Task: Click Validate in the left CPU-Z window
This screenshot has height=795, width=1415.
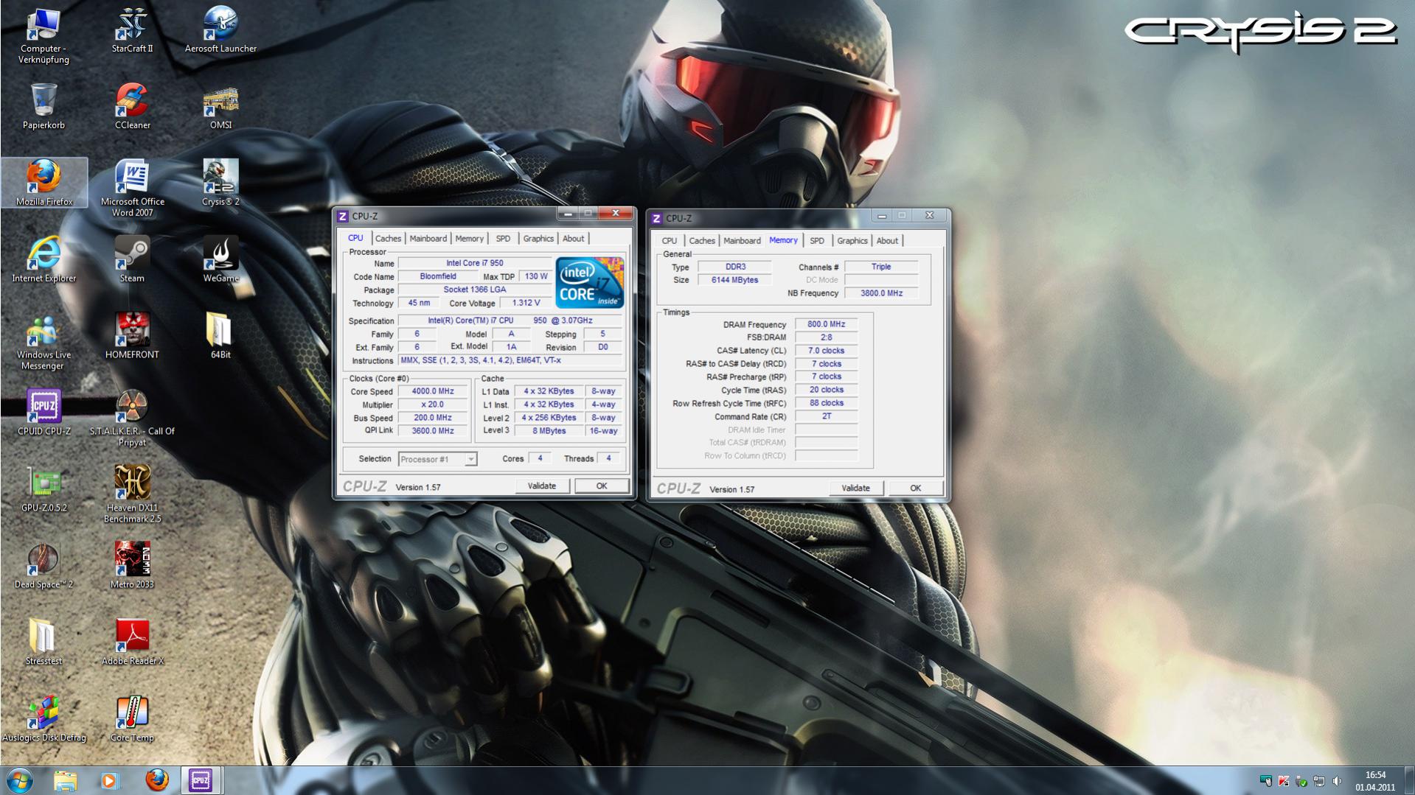Action: (542, 486)
